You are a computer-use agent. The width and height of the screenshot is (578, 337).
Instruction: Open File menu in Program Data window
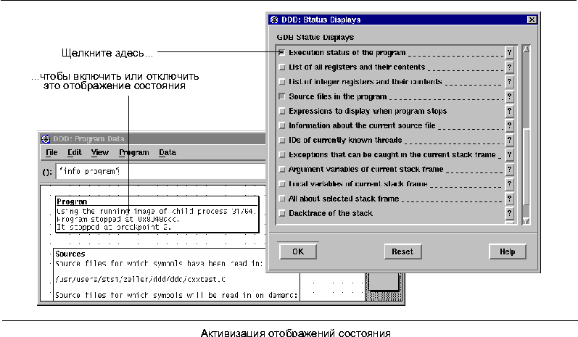coord(51,152)
